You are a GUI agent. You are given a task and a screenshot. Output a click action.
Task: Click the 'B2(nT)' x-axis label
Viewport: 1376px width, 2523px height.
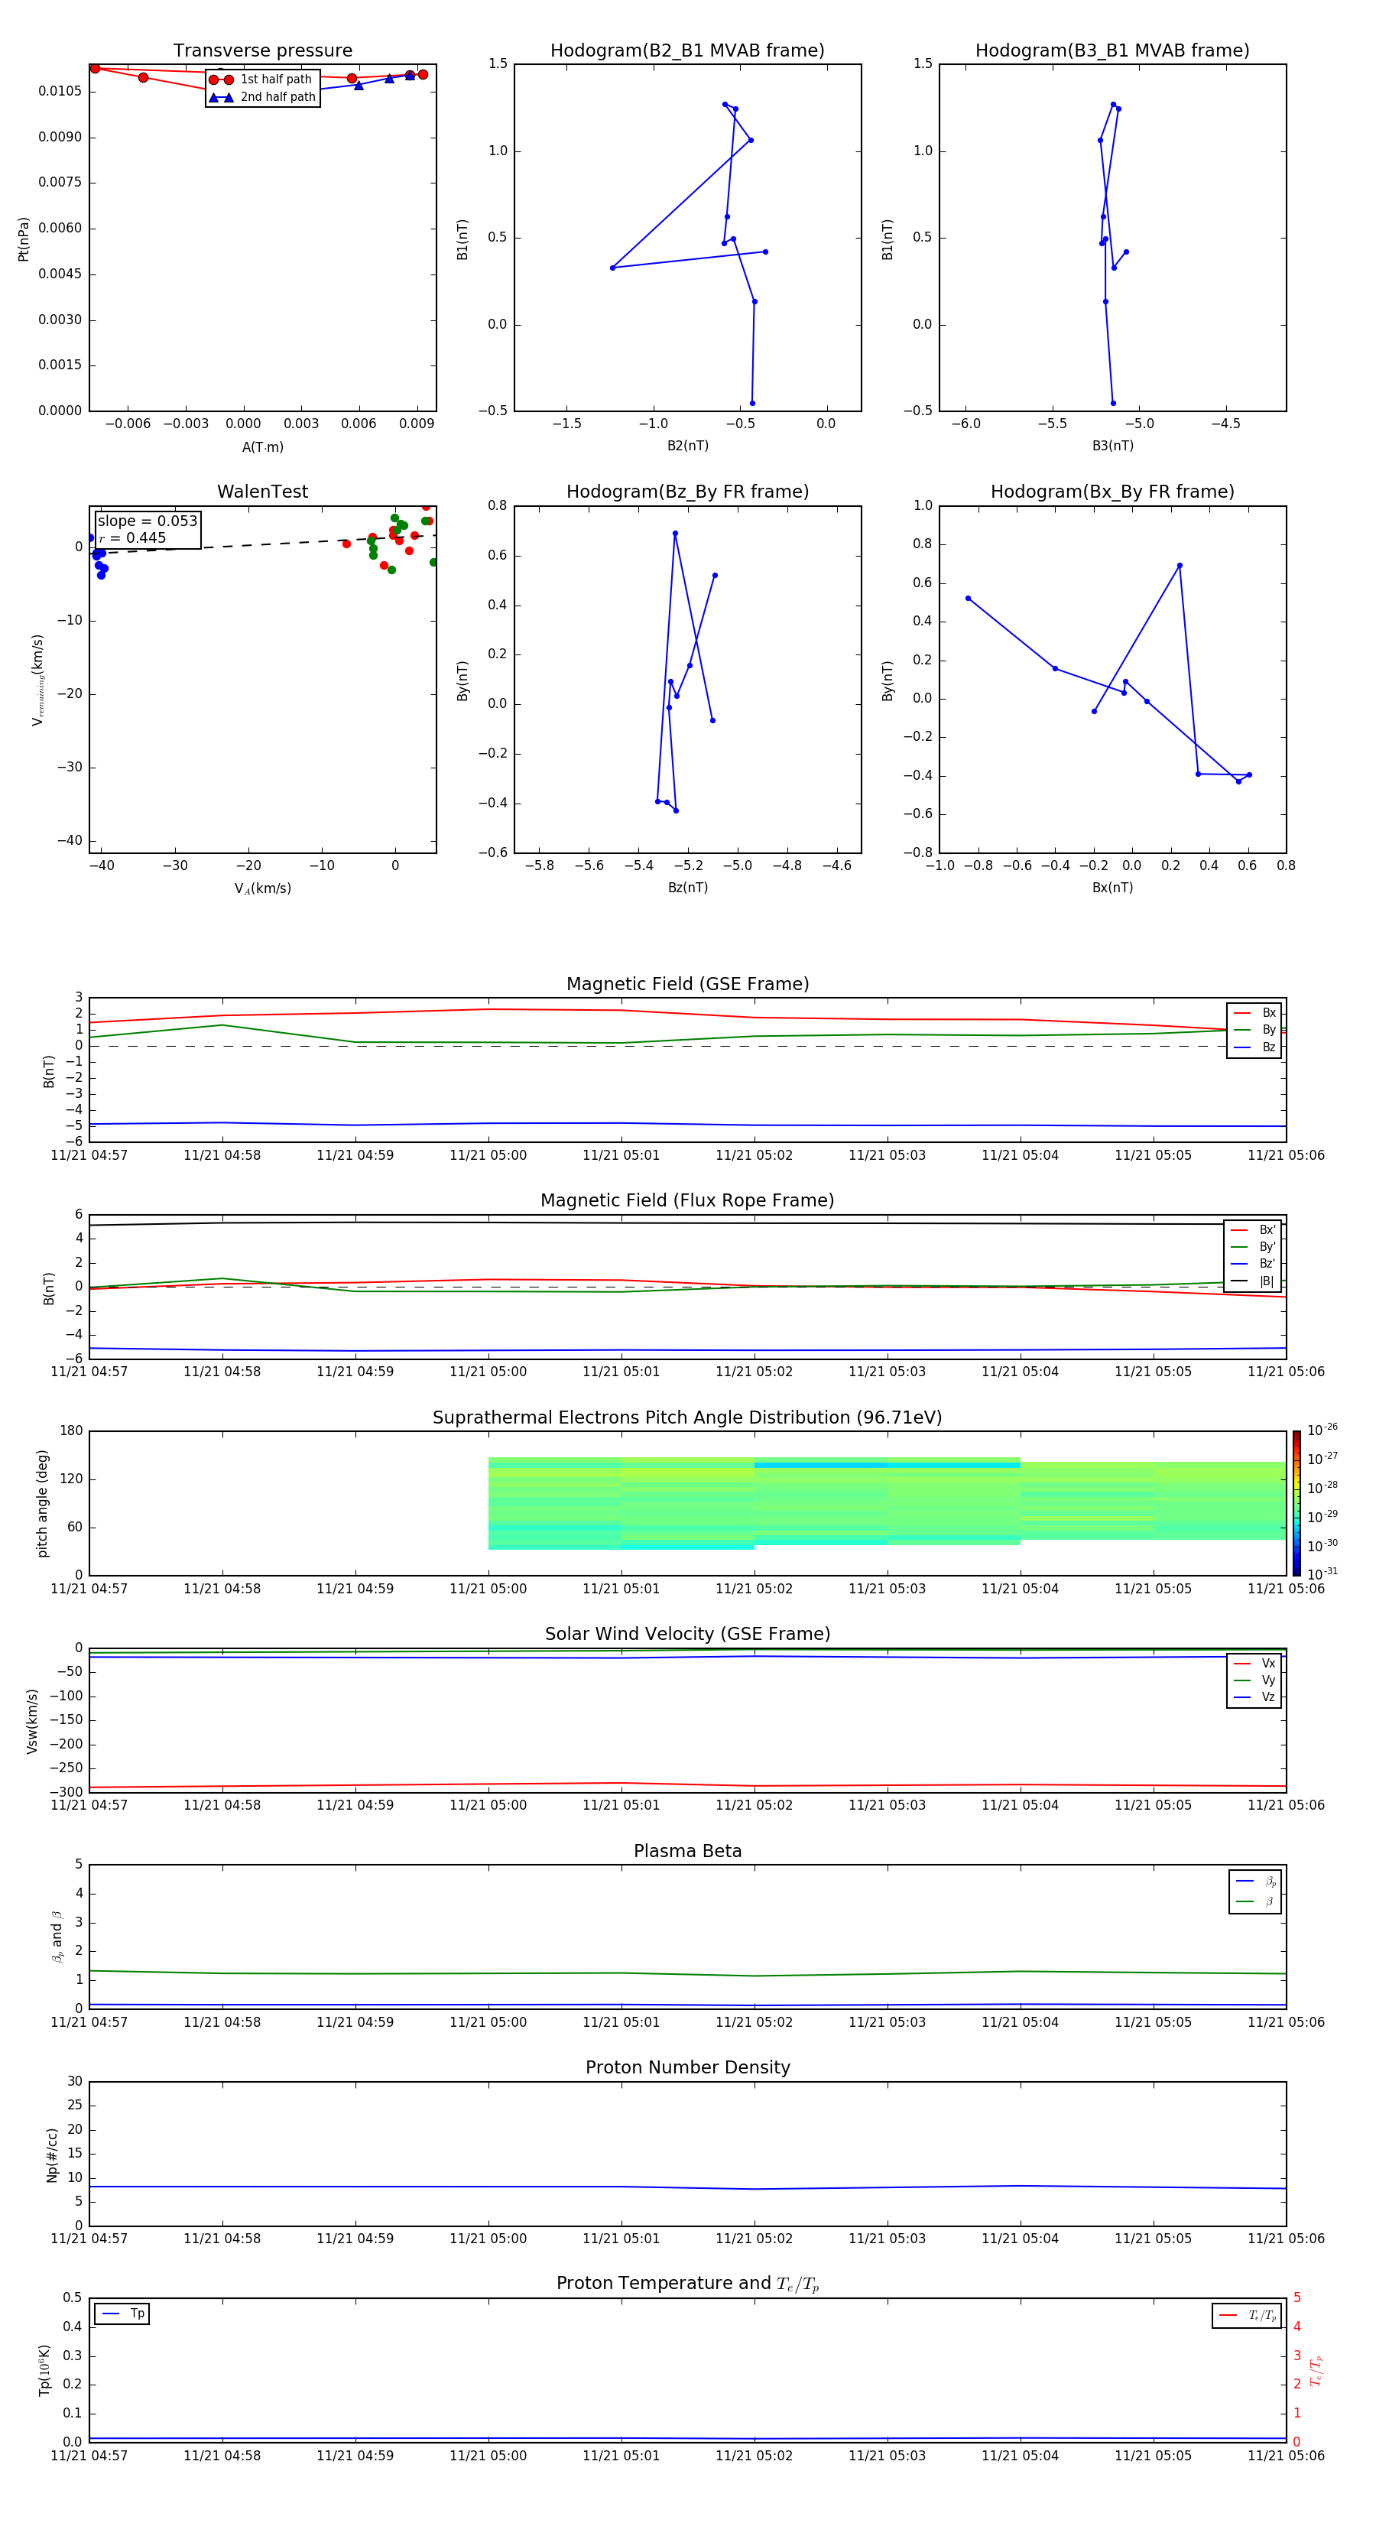pyautogui.click(x=687, y=446)
